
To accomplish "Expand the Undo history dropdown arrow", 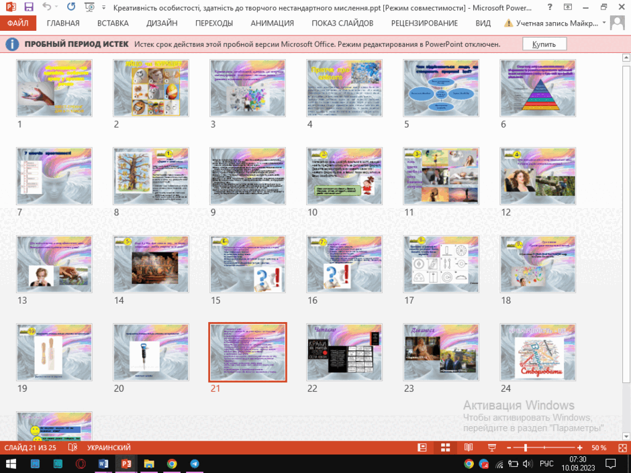I will point(56,7).
